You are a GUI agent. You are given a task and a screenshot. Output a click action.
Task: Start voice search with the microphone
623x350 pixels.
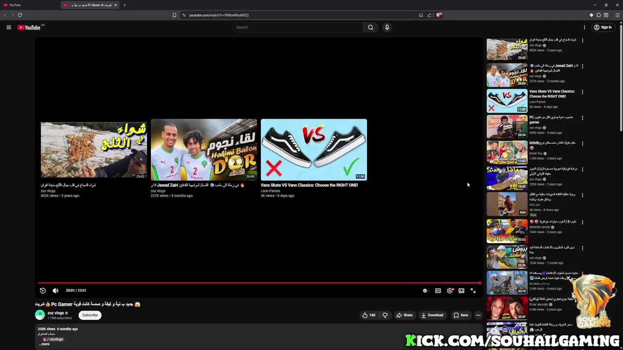[387, 27]
